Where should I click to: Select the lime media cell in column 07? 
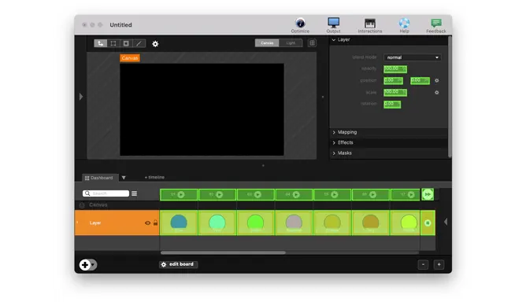pos(406,223)
